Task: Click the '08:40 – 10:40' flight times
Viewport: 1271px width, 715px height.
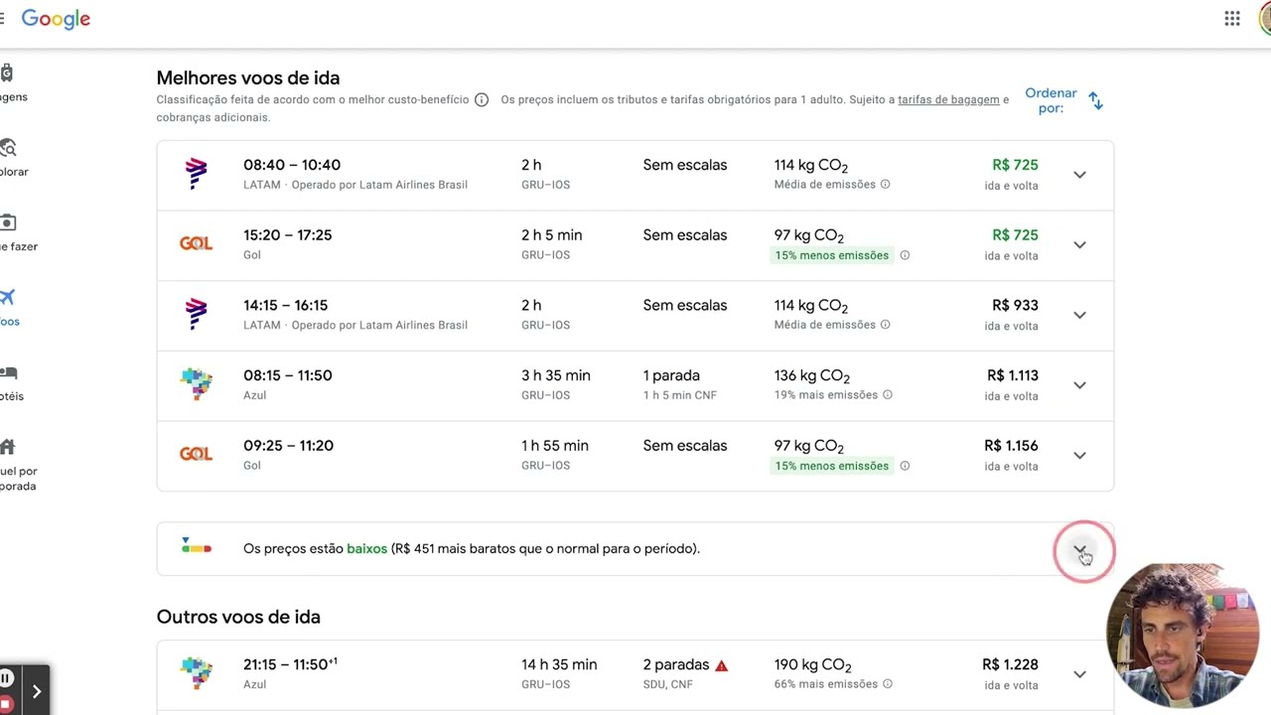Action: 292,165
